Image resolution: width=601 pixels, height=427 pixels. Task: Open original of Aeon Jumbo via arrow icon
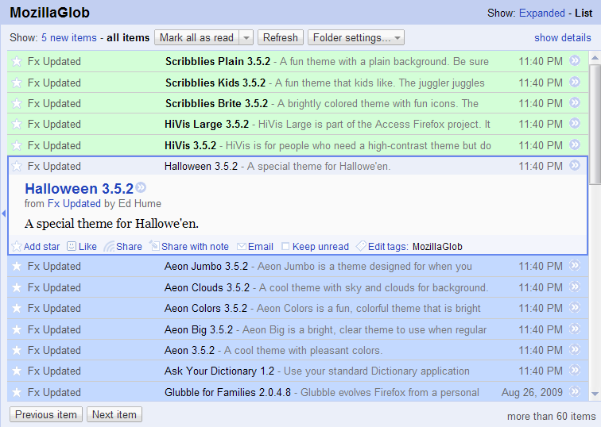pyautogui.click(x=575, y=266)
